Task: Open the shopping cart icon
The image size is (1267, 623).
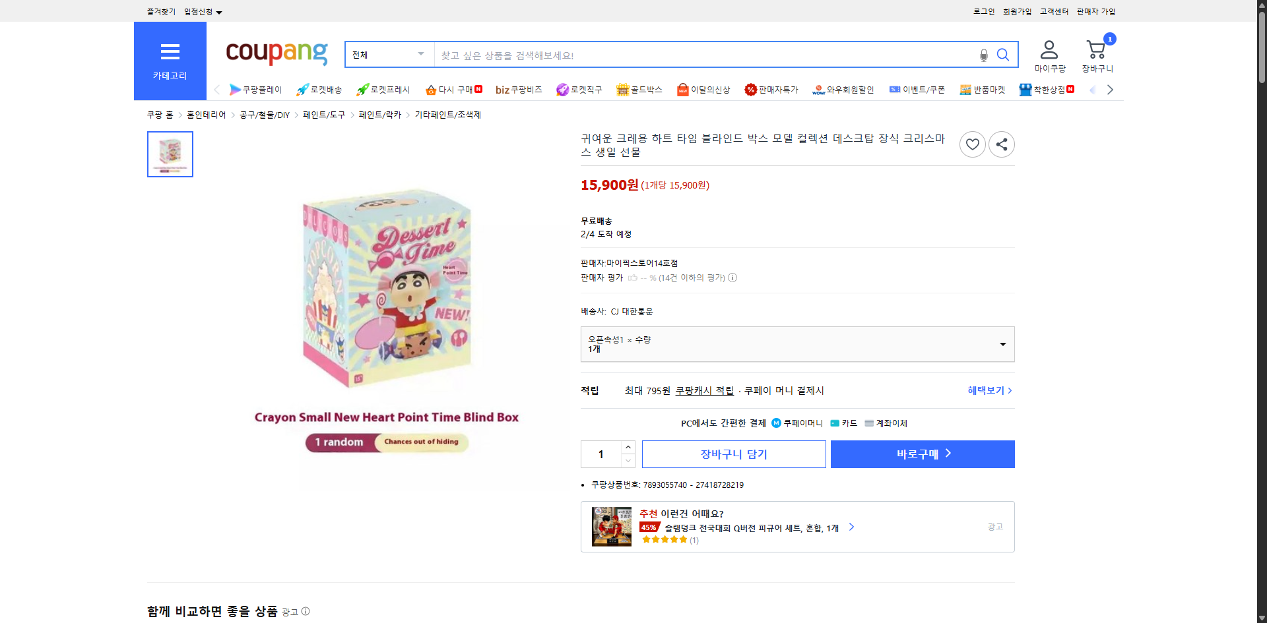Action: tap(1097, 50)
